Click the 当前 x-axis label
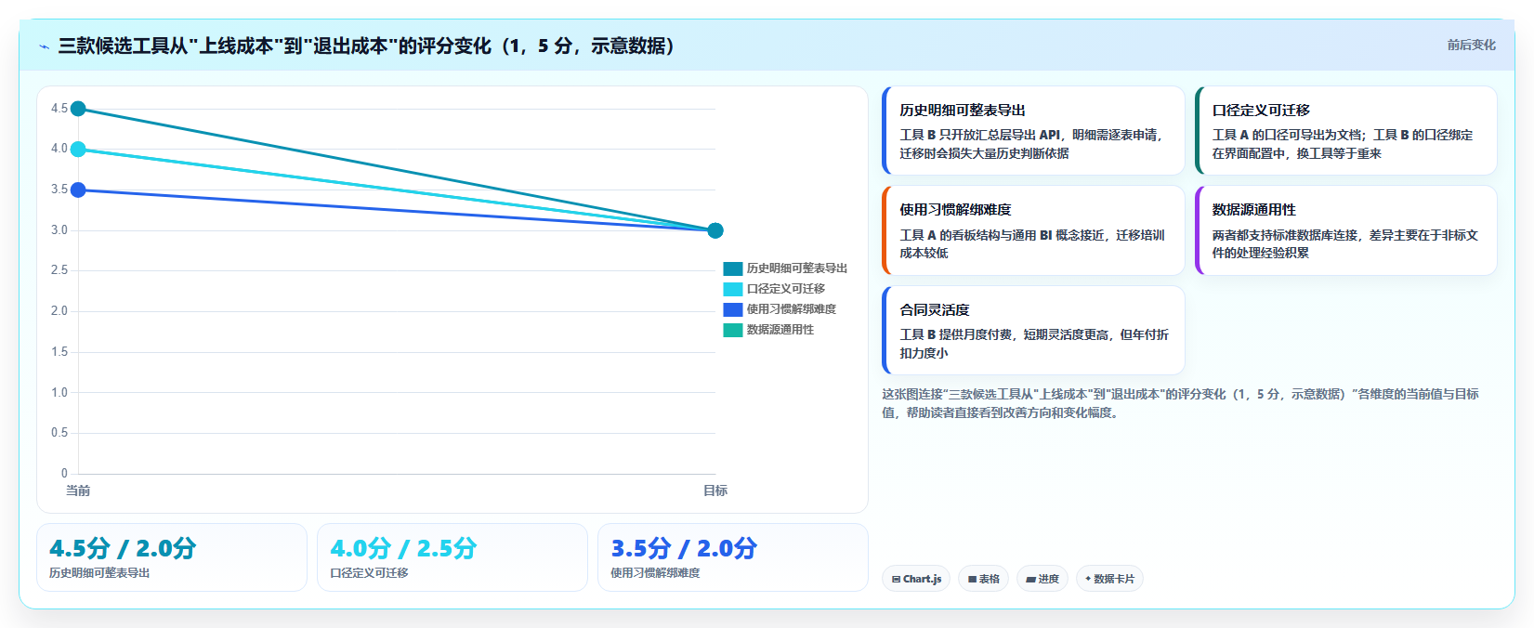Image resolution: width=1534 pixels, height=628 pixels. point(78,491)
